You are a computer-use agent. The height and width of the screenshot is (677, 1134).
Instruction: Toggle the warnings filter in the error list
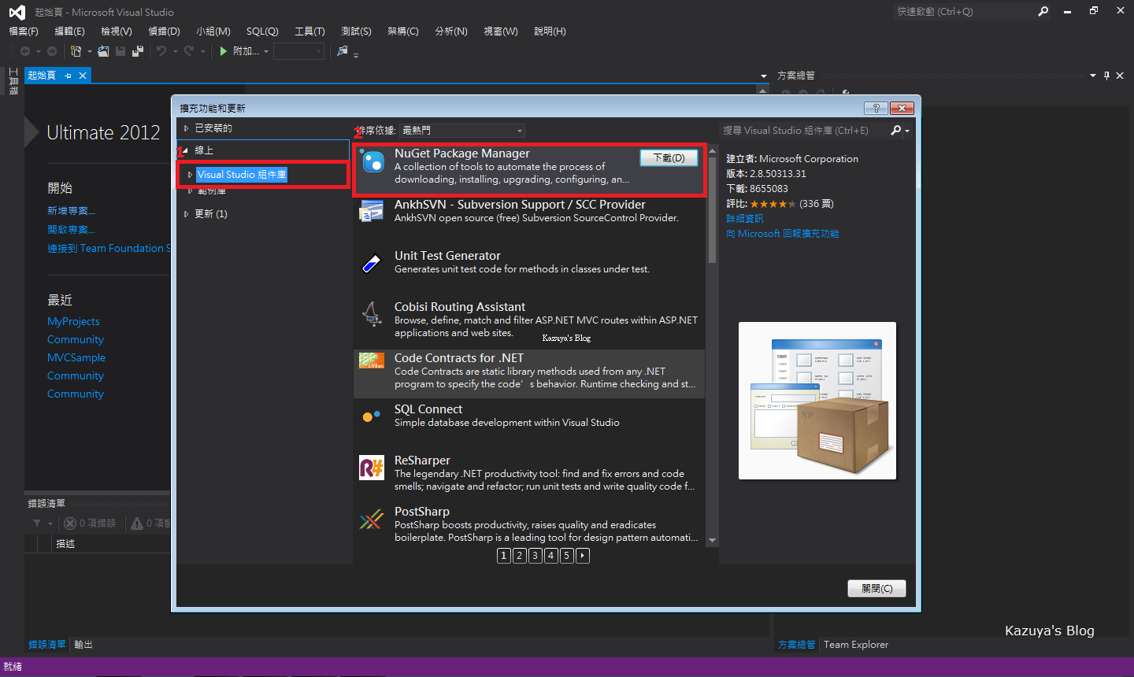point(150,523)
